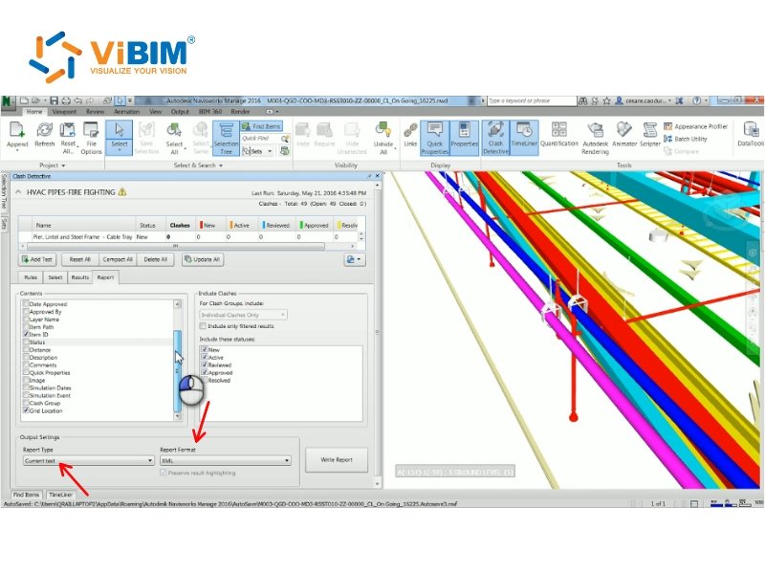The width and height of the screenshot is (765, 574).
Task: Select the Quantification tool
Action: tap(559, 139)
